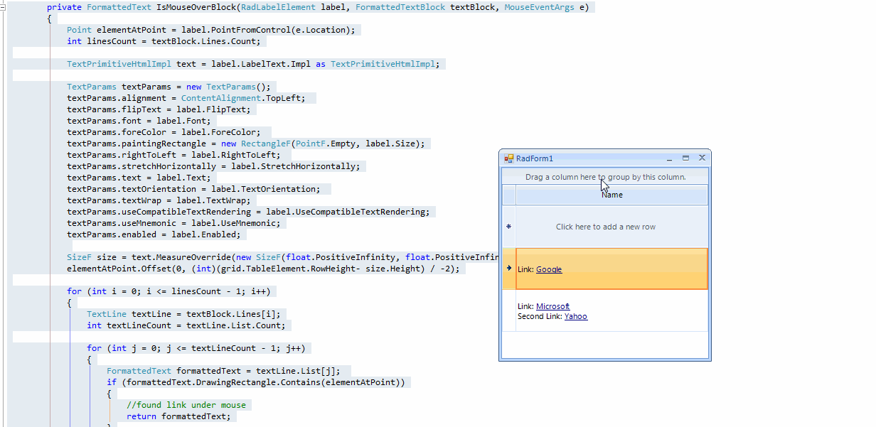The width and height of the screenshot is (876, 427).
Task: Click label.Font in the code
Action: (181, 121)
